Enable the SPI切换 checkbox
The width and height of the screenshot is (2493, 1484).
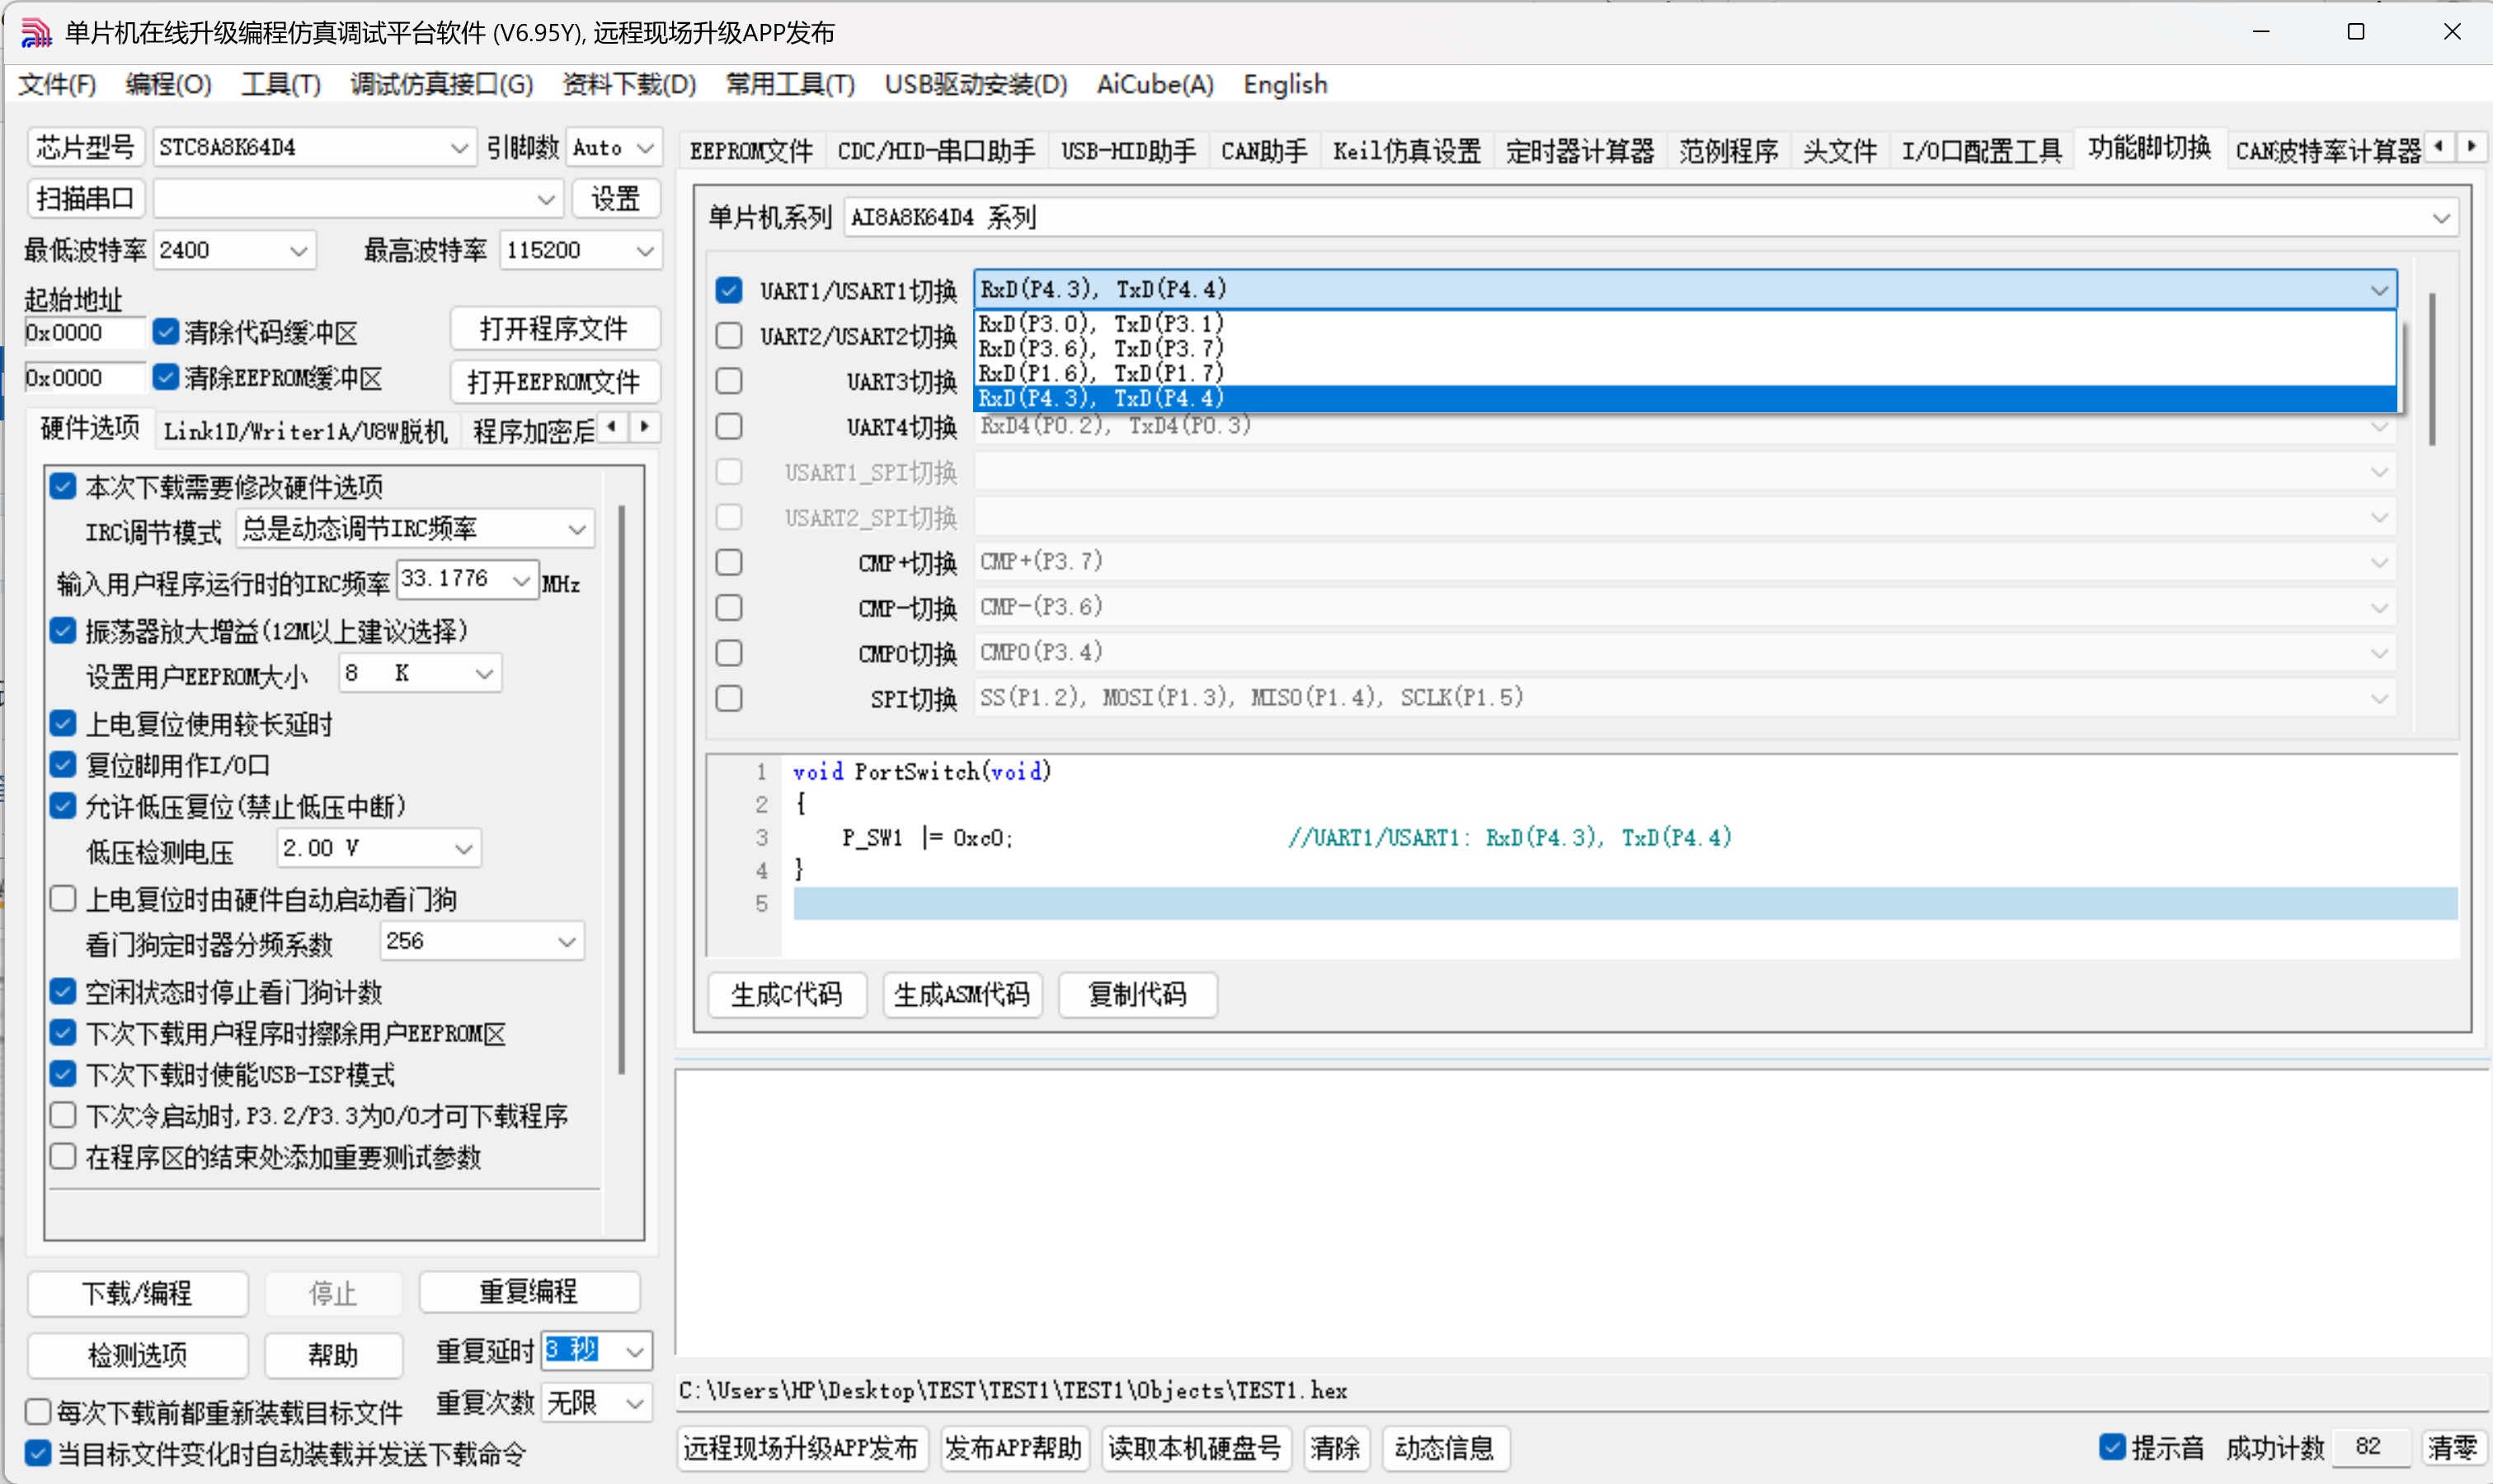click(x=729, y=698)
